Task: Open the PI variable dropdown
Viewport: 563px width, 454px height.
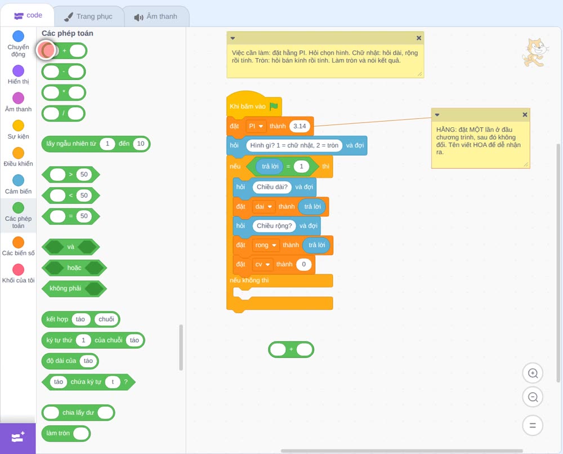Action: (x=256, y=126)
